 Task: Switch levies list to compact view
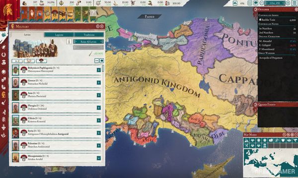point(97,61)
